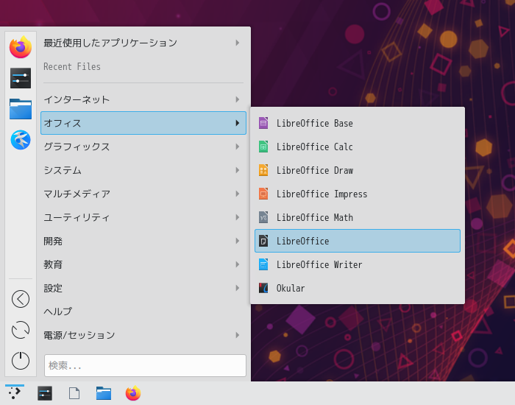Open System Settings icon in favorites sidebar
This screenshot has height=405, width=515.
pos(21,78)
